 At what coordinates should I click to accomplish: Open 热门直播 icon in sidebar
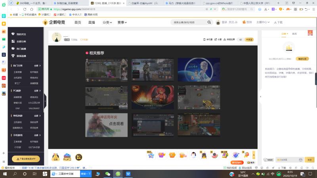[13, 48]
